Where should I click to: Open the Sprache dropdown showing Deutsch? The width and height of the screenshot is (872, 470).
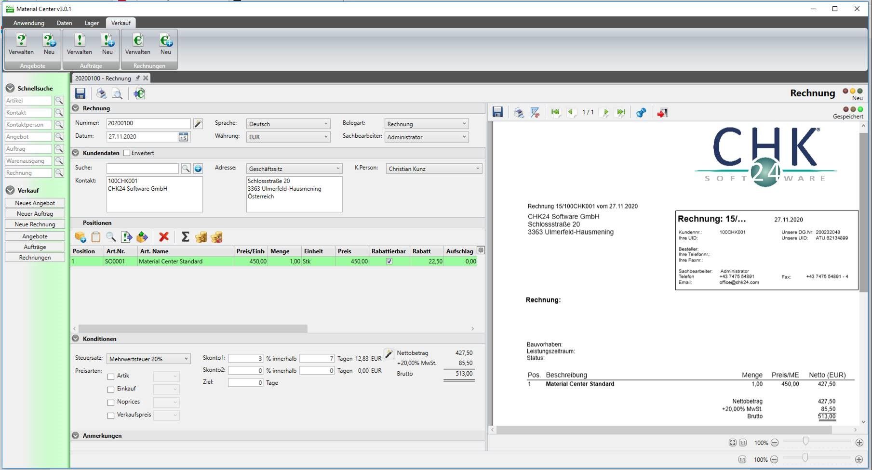(x=288, y=124)
